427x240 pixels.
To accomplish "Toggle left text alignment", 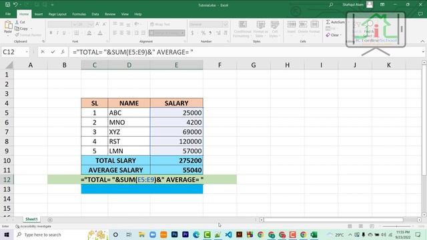I will [115, 33].
